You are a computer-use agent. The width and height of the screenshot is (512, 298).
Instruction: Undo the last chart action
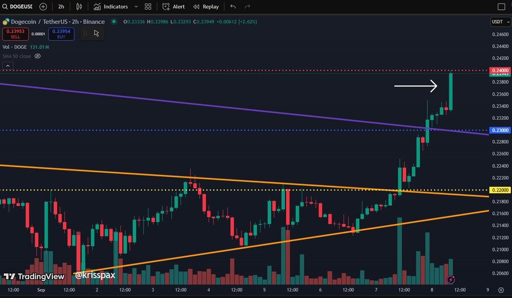click(233, 6)
